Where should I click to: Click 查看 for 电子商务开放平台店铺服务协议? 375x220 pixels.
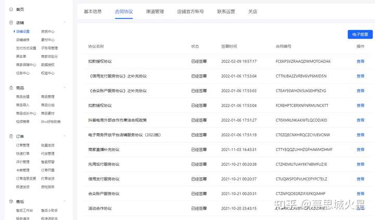pyautogui.click(x=360, y=135)
